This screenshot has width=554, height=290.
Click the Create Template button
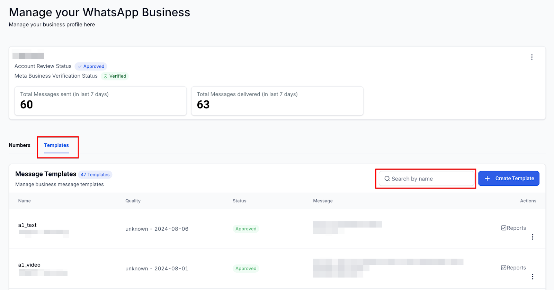(509, 178)
